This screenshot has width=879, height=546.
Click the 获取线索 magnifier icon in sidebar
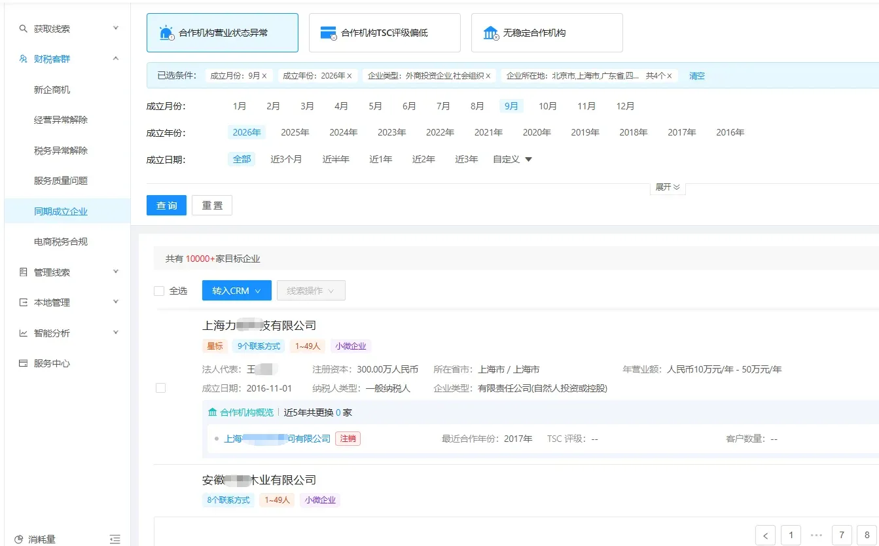tap(24, 29)
